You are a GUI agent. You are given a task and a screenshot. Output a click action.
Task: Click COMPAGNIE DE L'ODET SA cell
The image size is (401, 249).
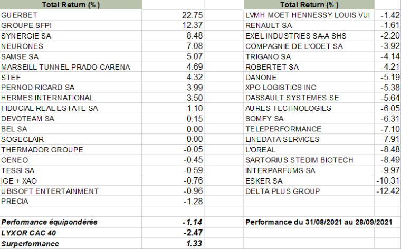[x=309, y=46]
